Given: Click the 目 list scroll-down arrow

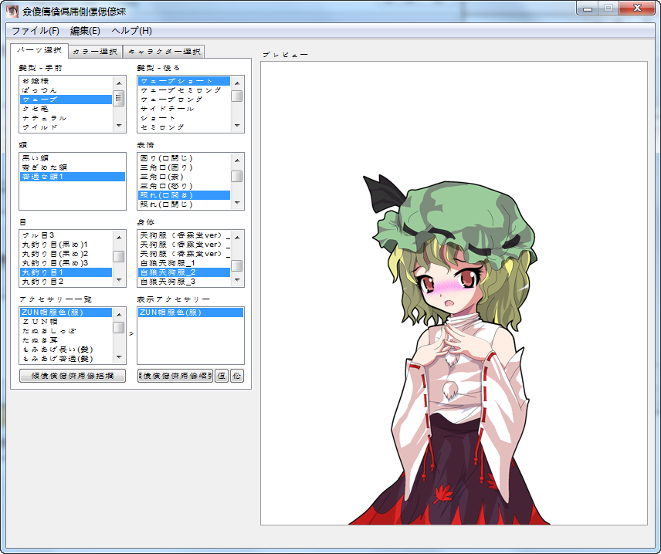Looking at the screenshot, I should tap(119, 280).
